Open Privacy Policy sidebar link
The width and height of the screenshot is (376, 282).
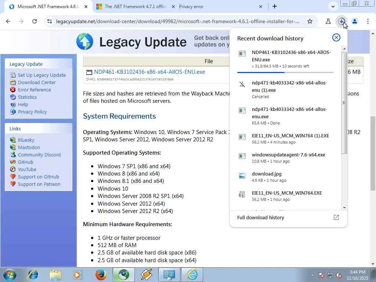click(32, 112)
